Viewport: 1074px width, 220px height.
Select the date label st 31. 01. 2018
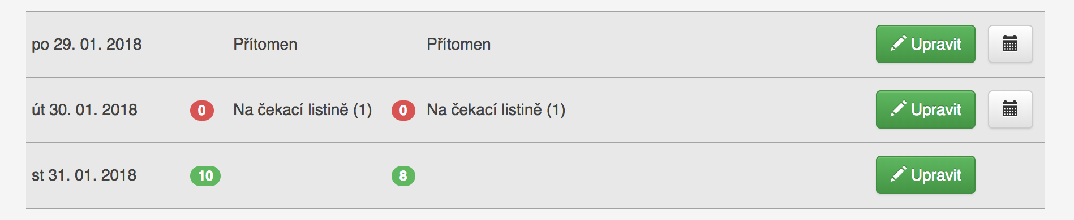[84, 175]
